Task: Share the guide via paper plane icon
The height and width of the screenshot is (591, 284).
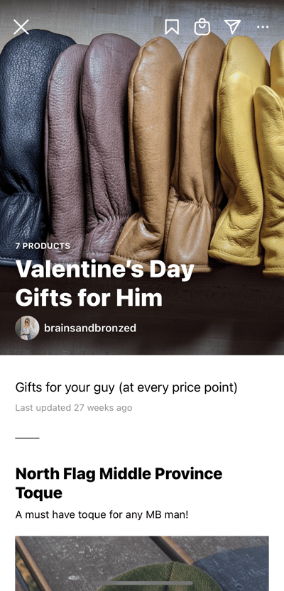Action: pos(232,26)
